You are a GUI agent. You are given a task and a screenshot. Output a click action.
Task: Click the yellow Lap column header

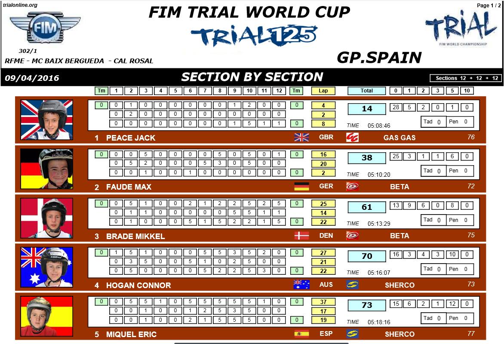[323, 91]
